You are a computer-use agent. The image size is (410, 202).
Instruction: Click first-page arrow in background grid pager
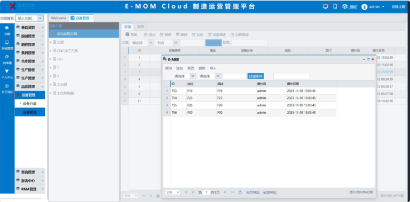[x=144, y=196]
